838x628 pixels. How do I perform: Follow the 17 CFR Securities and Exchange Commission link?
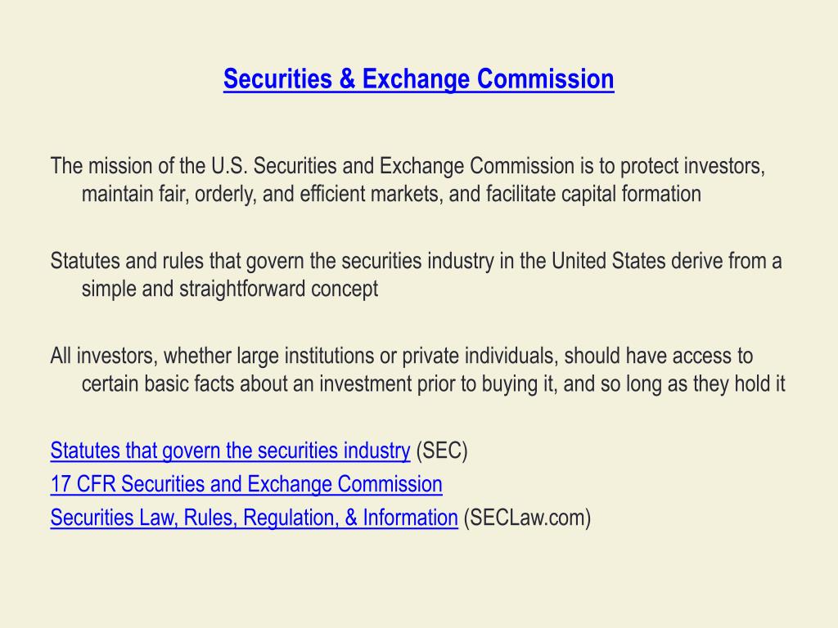pyautogui.click(x=246, y=484)
